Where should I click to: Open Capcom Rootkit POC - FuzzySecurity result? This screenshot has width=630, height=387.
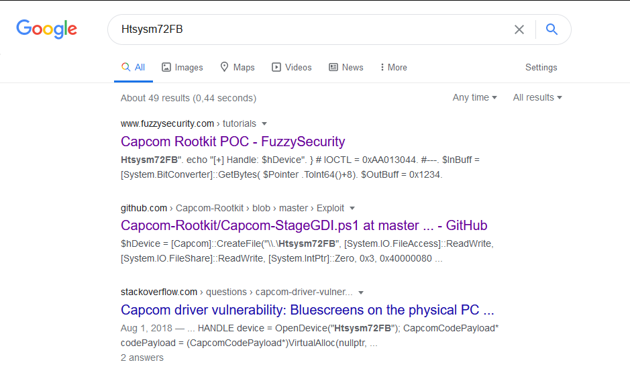tap(233, 142)
